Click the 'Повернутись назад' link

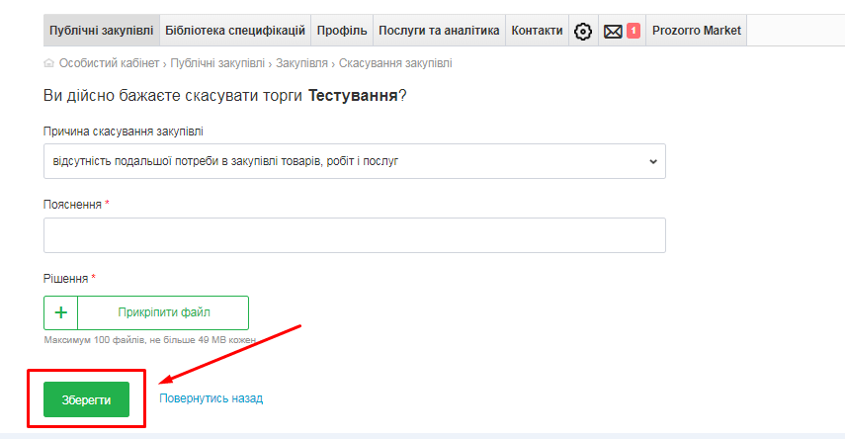coord(211,398)
